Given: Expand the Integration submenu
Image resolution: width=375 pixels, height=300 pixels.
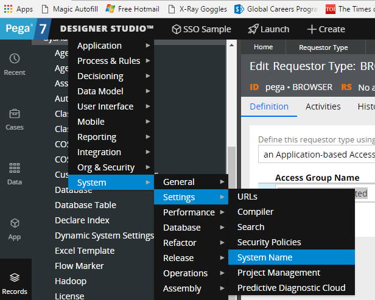Looking at the screenshot, I should (x=111, y=152).
